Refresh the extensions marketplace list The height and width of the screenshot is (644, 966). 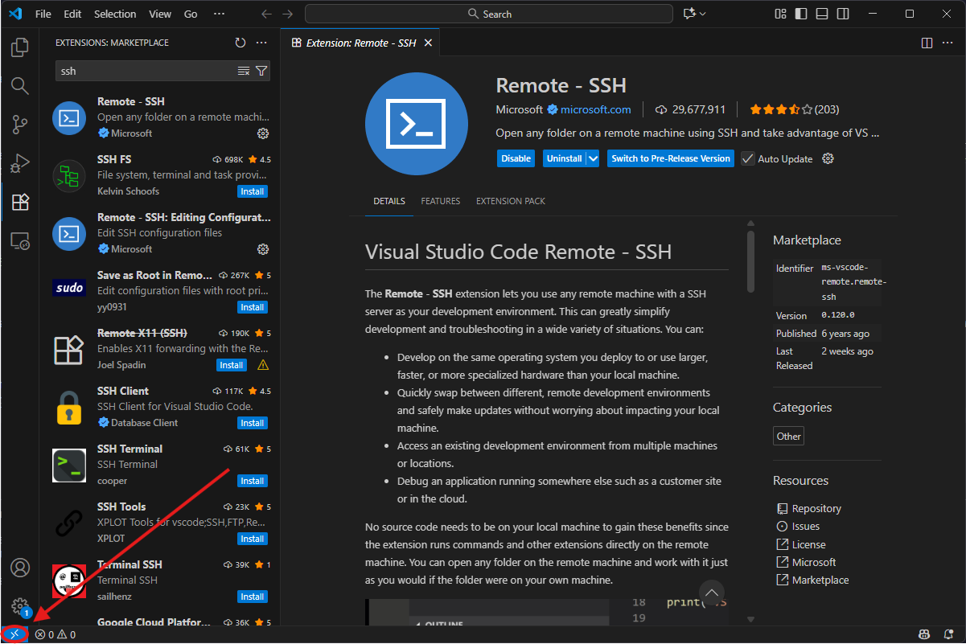point(240,43)
